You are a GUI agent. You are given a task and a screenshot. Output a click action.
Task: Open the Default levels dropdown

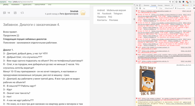pyautogui.click(x=169, y=8)
